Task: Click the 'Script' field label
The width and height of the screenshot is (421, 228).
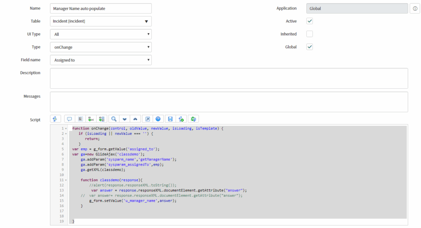Action: [35, 120]
